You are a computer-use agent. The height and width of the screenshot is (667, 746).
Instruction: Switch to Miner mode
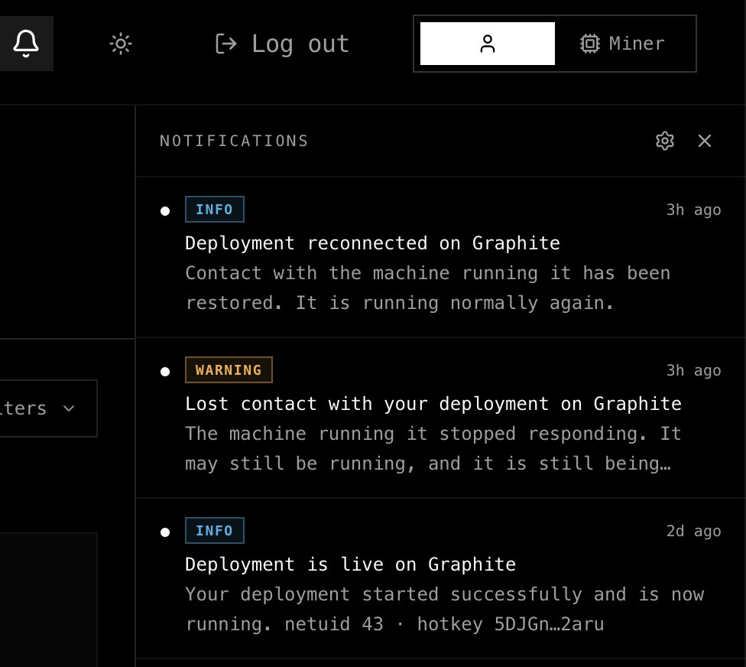[x=622, y=44]
